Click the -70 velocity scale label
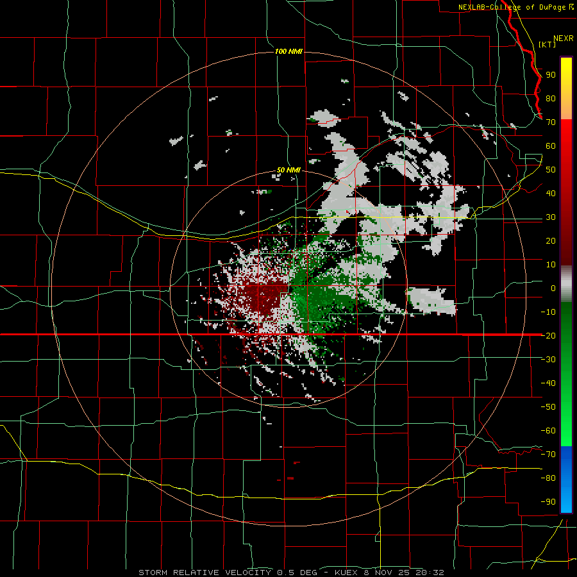The height and width of the screenshot is (577, 577). 548,455
